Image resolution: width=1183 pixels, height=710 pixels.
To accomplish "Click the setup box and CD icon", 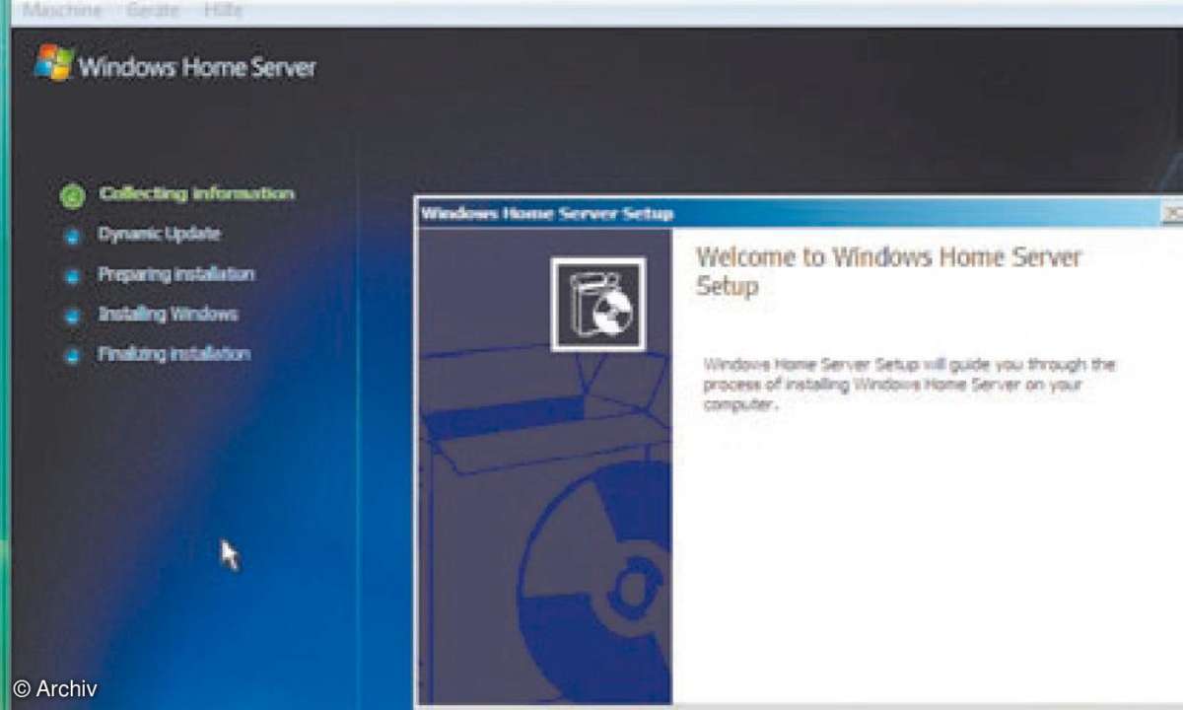I will click(x=598, y=304).
